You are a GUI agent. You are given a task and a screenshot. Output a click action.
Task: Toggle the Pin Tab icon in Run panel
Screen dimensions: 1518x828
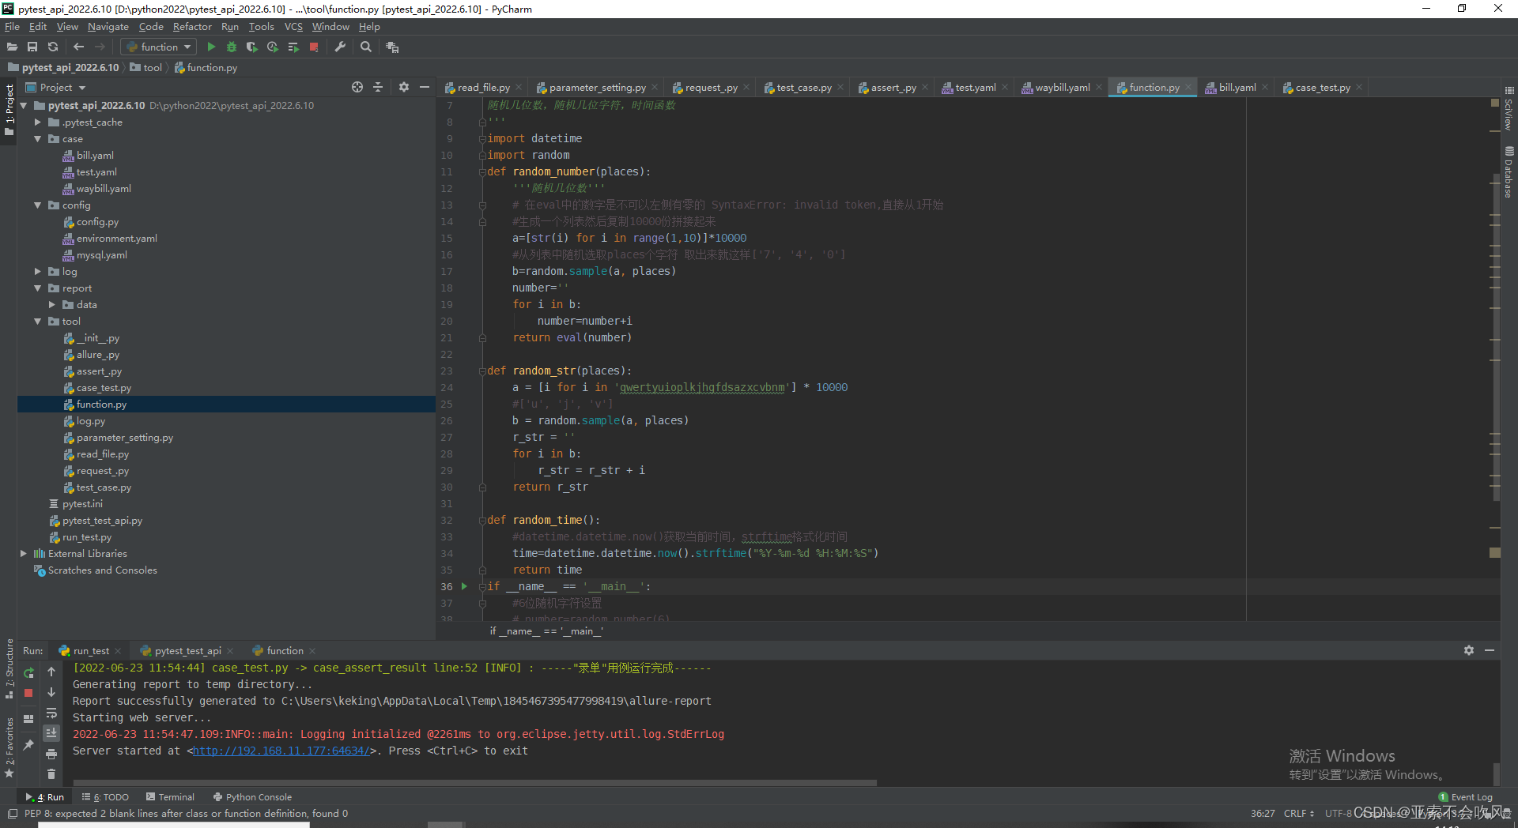(x=28, y=744)
